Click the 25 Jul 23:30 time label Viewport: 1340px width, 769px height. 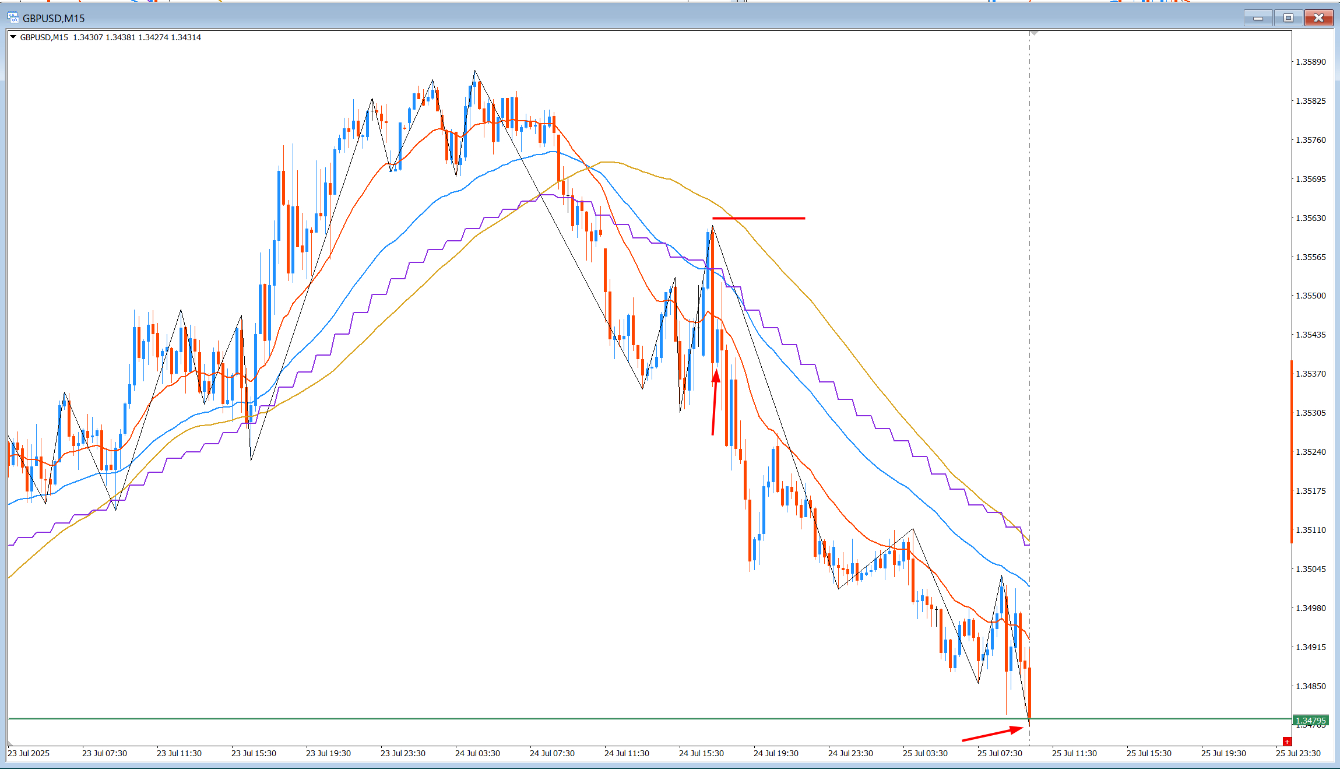[x=1298, y=753]
